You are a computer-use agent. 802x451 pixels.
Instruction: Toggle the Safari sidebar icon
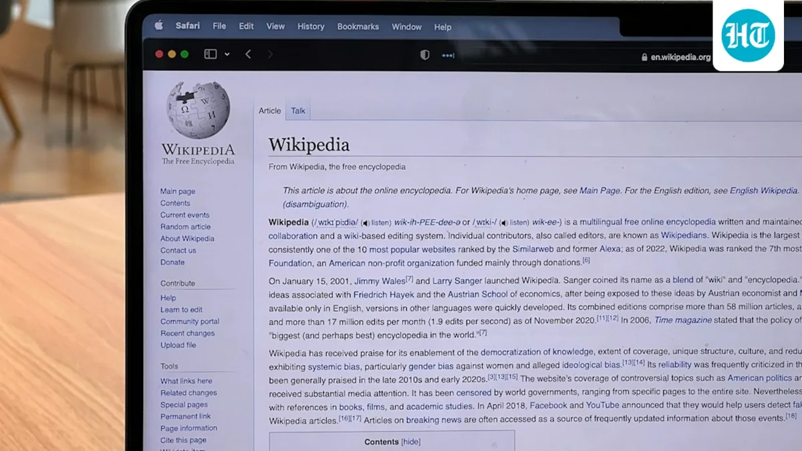211,54
